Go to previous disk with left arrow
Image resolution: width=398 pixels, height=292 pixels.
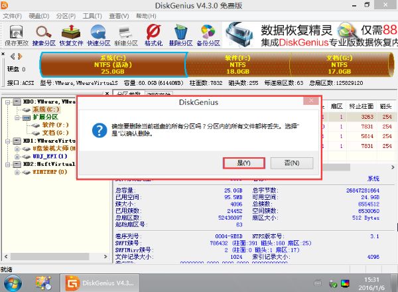click(x=12, y=56)
